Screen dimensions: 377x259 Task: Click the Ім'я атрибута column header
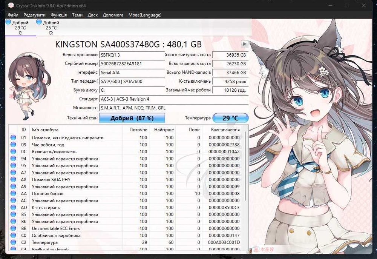tap(76, 129)
